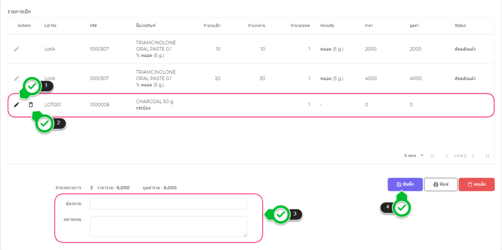Click the พิมพ์ print button
Image resolution: width=502 pixels, height=250 pixels.
pyautogui.click(x=440, y=184)
